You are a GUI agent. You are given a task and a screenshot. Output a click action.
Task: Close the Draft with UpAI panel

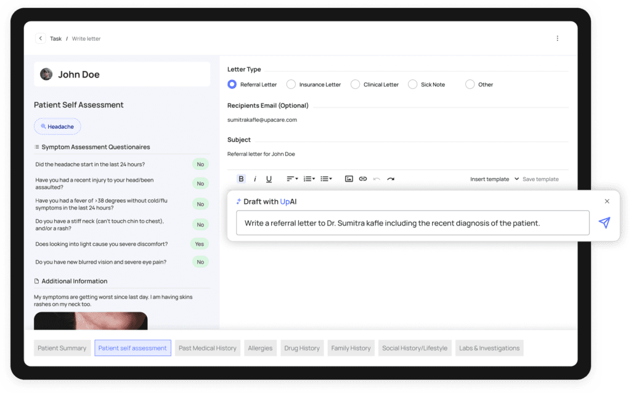[607, 201]
